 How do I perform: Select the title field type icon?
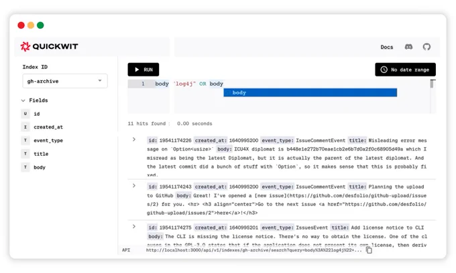[x=25, y=154]
